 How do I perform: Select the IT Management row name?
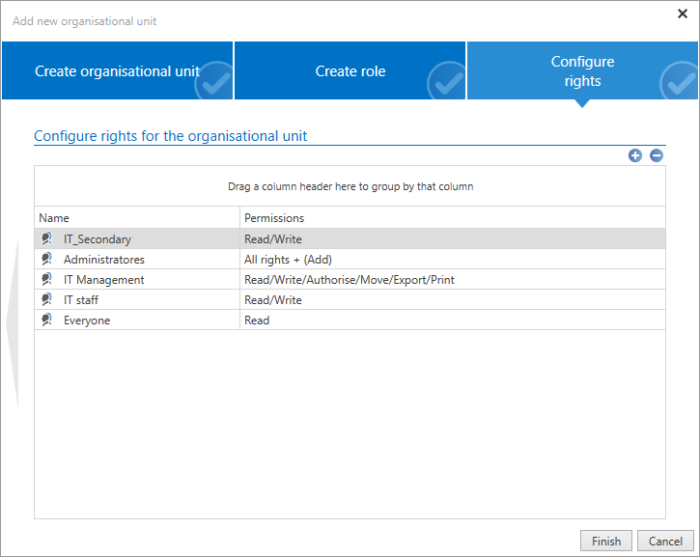103,280
